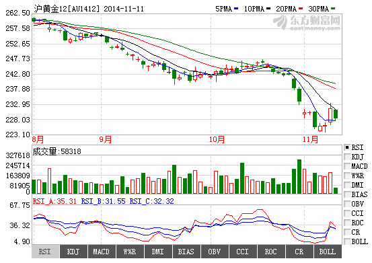The height and width of the screenshot is (263, 372).
Task: Select the KDJ indicator checkbox
Action: (x=347, y=157)
